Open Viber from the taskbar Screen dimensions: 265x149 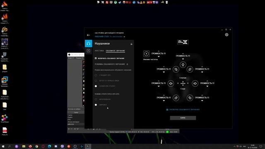62,146
